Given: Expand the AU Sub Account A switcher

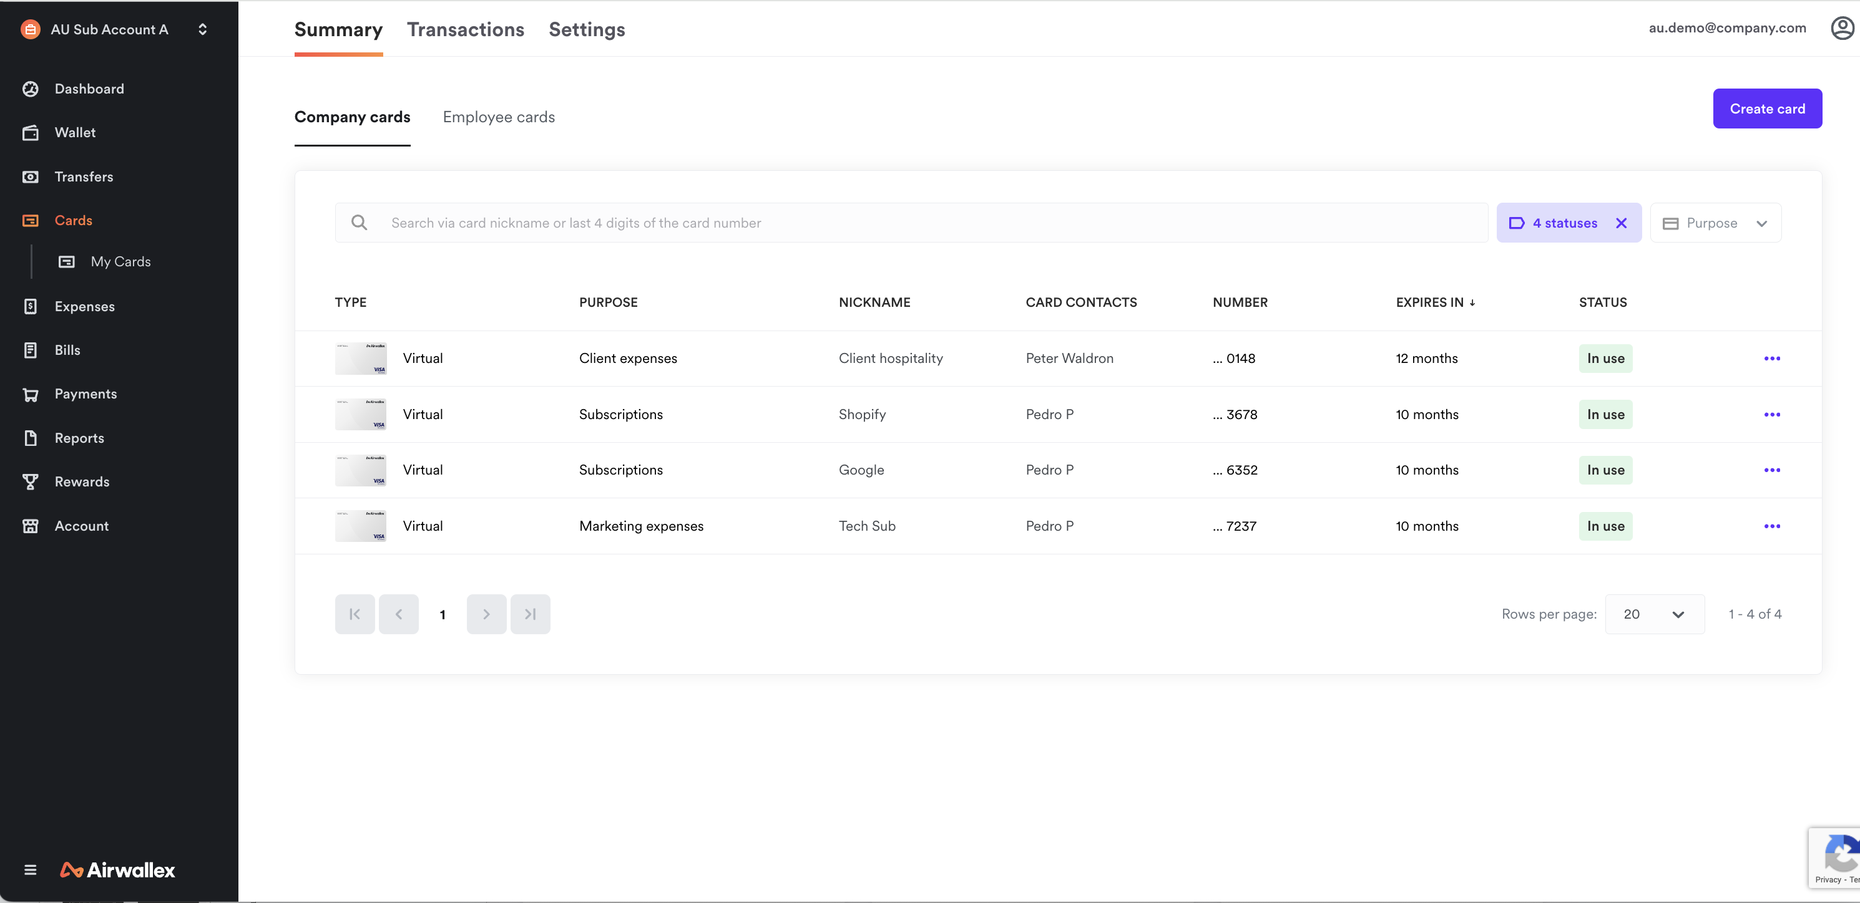Looking at the screenshot, I should tap(202, 29).
